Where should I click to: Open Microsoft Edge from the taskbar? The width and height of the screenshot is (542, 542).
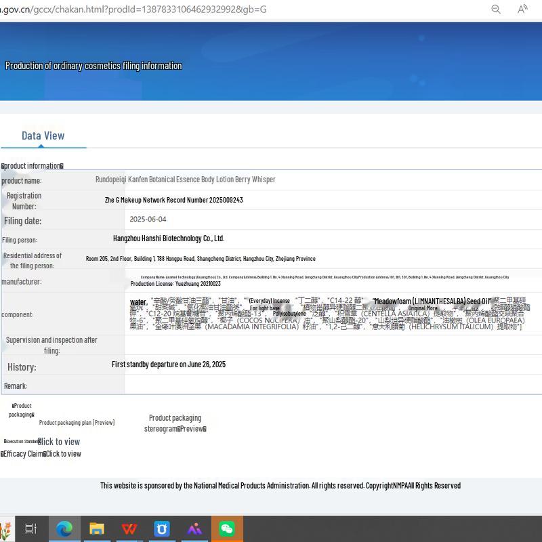click(64, 528)
